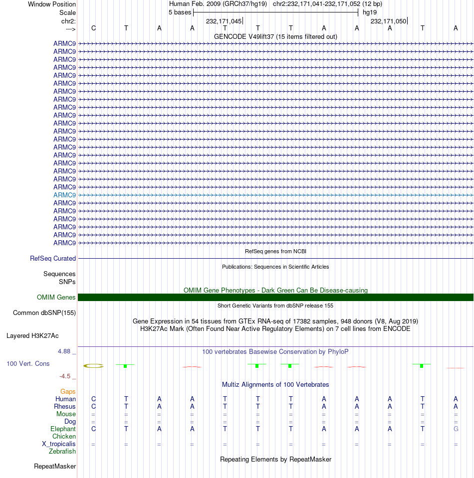Screen dimensions: 474x478
Task: Click the Mouse species label
Action: 66,414
